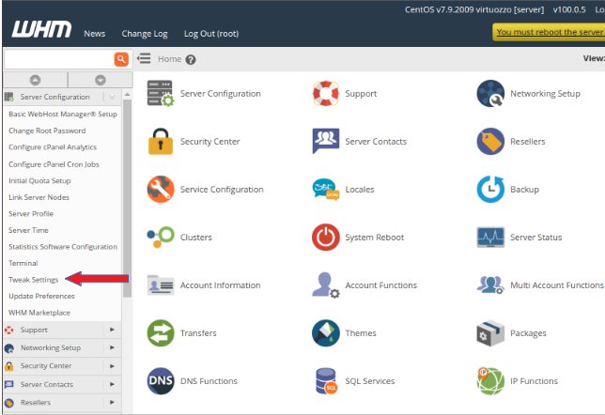Open WHM Marketplace in sidebar
Image resolution: width=605 pixels, height=415 pixels.
pyautogui.click(x=39, y=313)
